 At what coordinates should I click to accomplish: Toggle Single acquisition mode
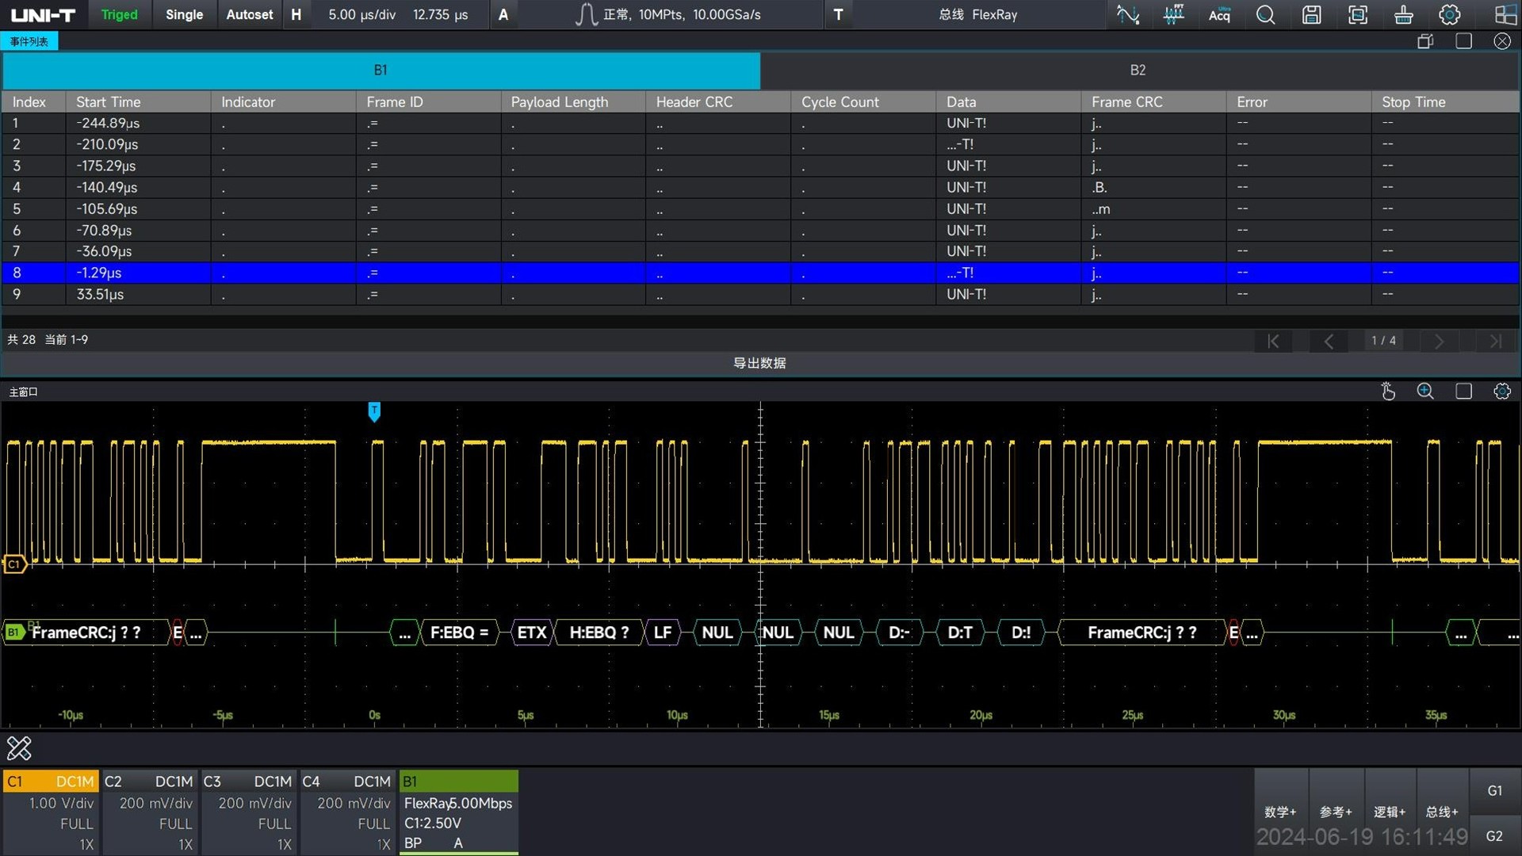point(184,14)
